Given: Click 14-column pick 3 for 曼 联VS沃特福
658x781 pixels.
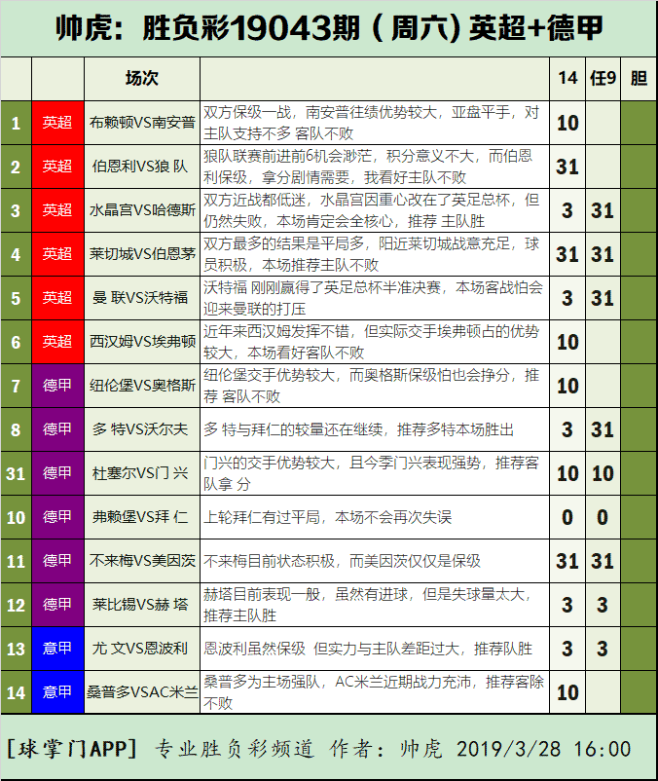Looking at the screenshot, I should [x=567, y=298].
